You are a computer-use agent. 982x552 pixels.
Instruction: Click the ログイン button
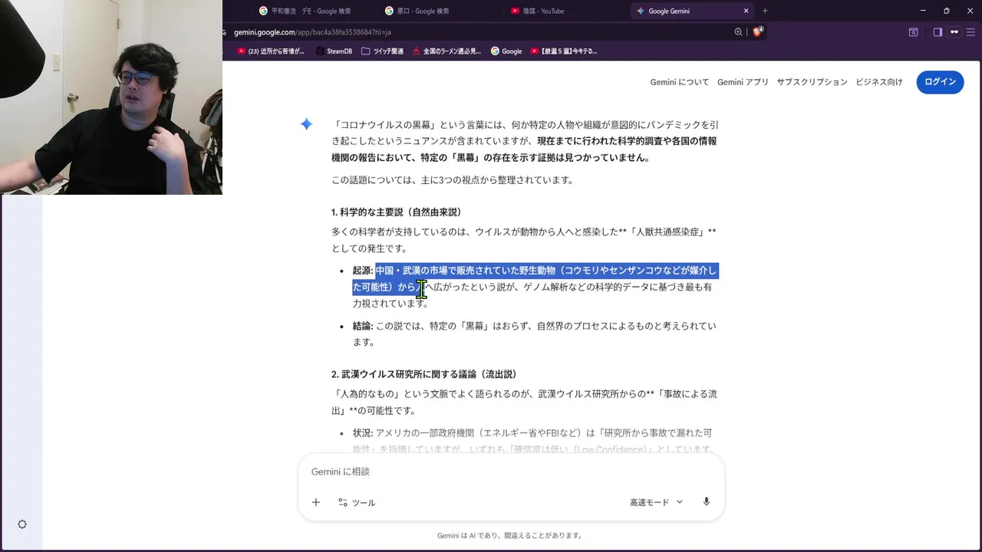coord(940,82)
